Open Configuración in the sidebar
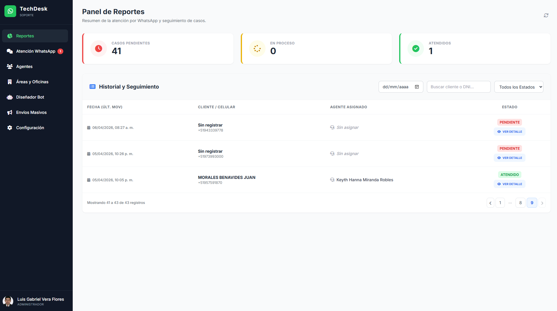The image size is (557, 311). tap(30, 128)
